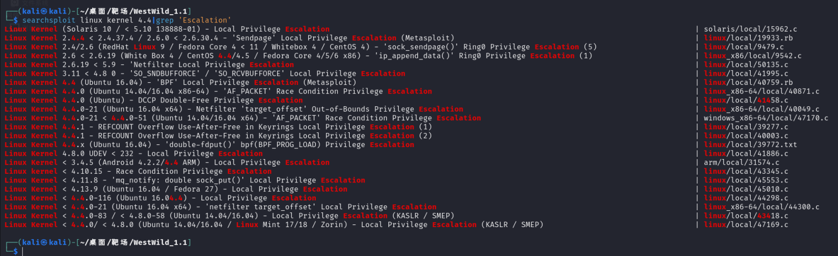Click windows_x86-64/local/47170.c exploit path
Screen dimensions: 838x256
(x=765, y=118)
